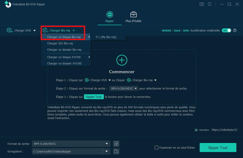Open the output folder icon
This screenshot has width=243, height=158.
pyautogui.click(x=116, y=151)
